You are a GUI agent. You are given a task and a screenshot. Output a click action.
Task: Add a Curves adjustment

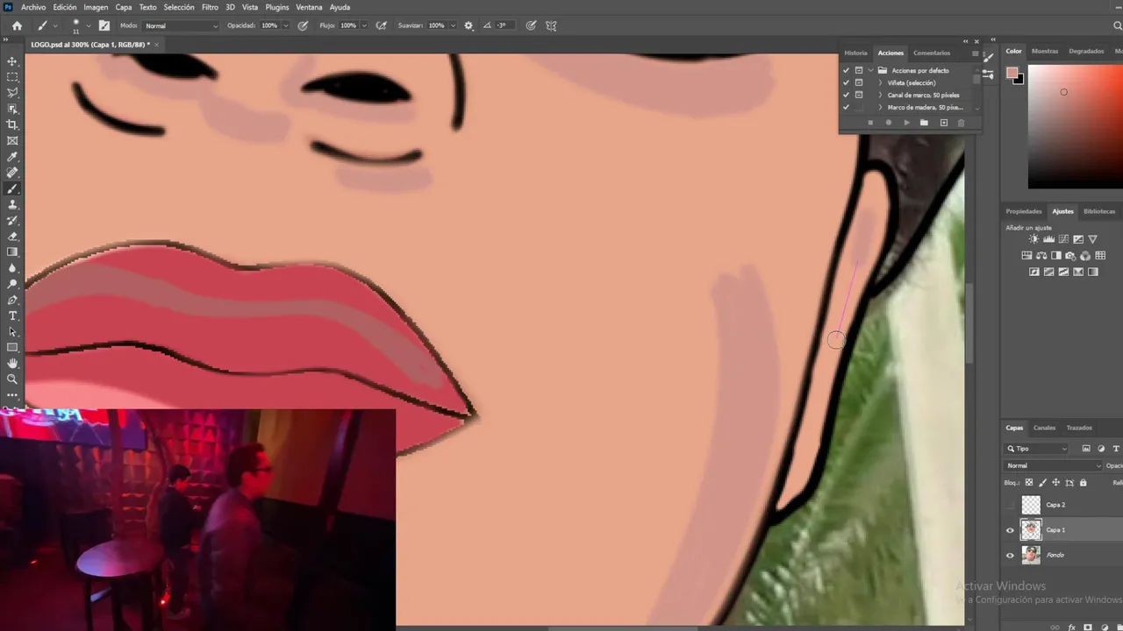(1063, 239)
